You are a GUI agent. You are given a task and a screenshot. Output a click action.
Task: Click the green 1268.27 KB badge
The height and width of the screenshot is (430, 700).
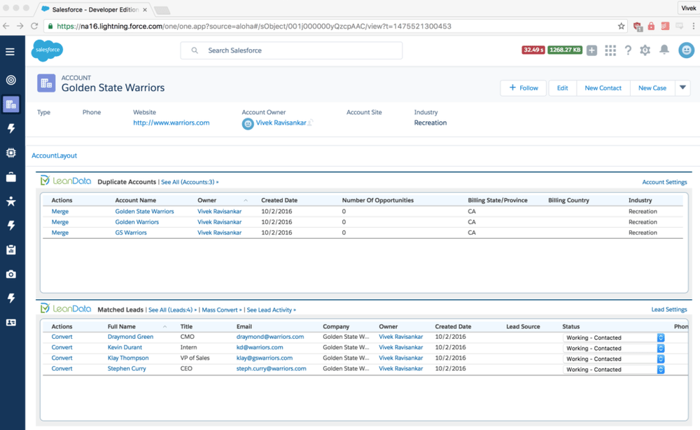pyautogui.click(x=565, y=50)
